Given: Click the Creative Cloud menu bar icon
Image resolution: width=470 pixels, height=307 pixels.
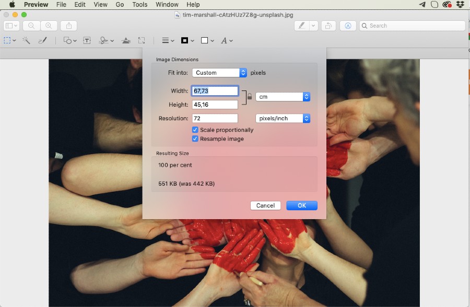Looking at the screenshot, I should tap(447, 5).
